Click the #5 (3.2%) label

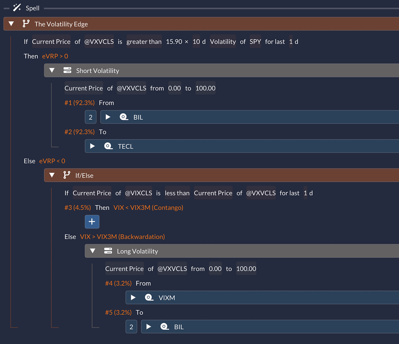tap(118, 312)
